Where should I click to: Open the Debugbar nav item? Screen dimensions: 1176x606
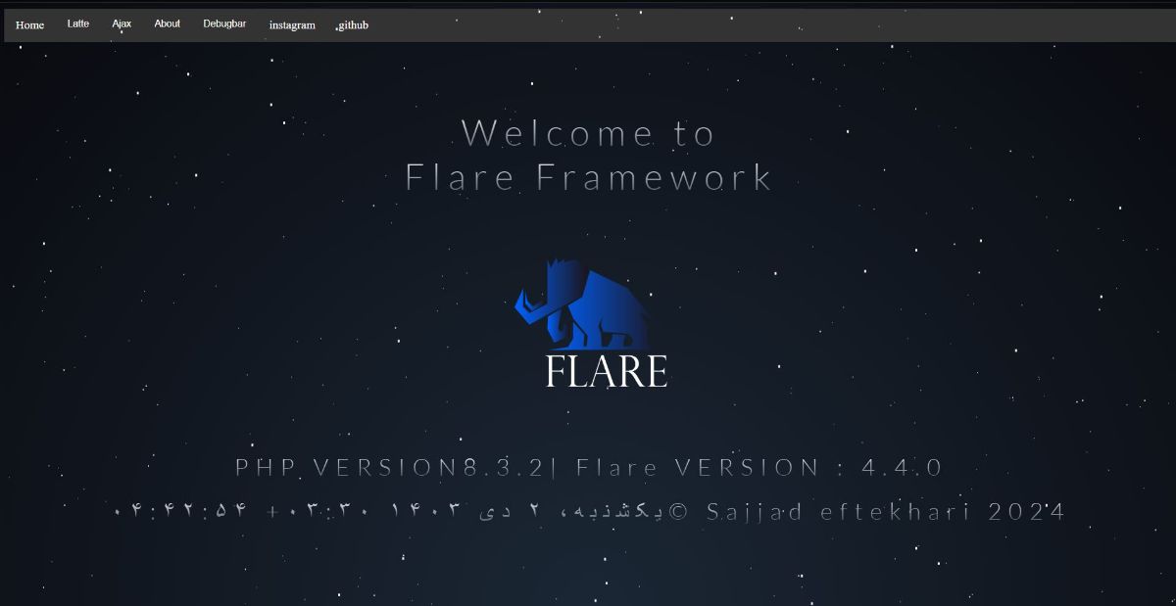click(224, 23)
